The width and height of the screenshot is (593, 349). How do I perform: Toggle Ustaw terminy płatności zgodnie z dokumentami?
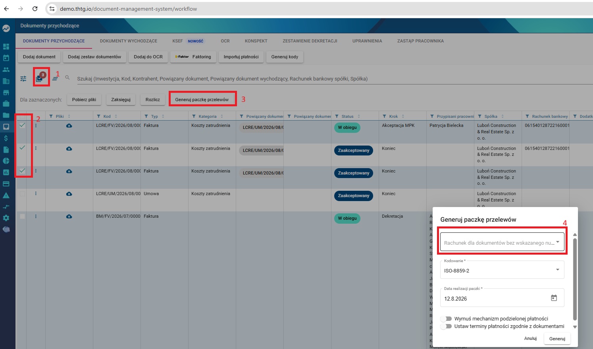click(x=447, y=326)
